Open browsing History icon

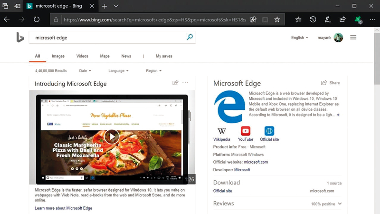click(x=313, y=19)
